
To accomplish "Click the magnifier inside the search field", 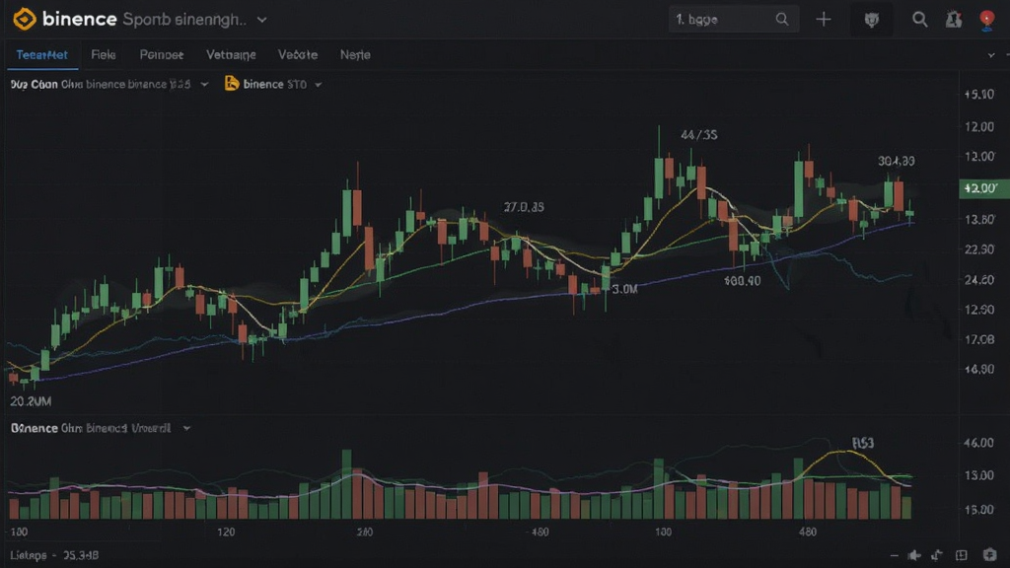I will click(x=782, y=20).
